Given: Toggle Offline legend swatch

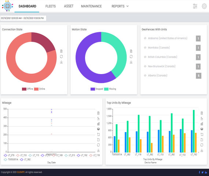Looking at the screenshot, I should [24, 89].
